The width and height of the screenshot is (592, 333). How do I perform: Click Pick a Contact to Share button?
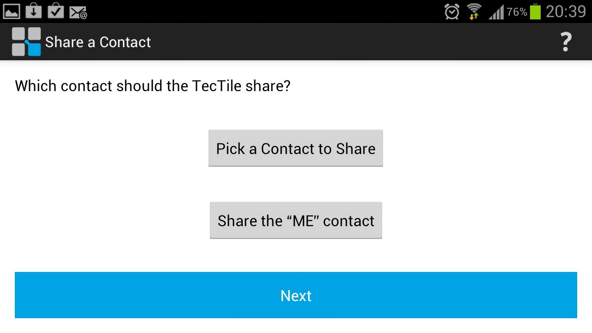(x=296, y=148)
